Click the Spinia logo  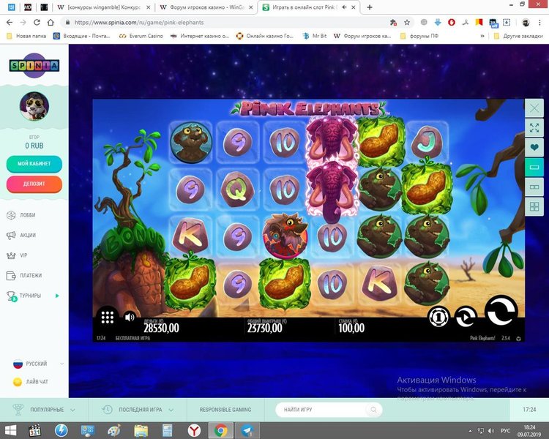coord(34,66)
